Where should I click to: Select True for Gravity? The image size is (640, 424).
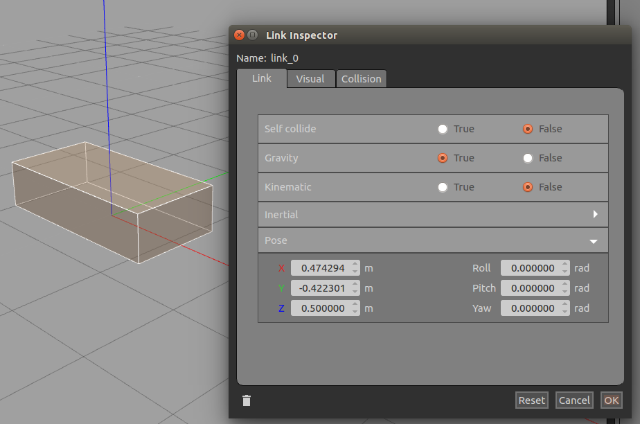pos(443,158)
